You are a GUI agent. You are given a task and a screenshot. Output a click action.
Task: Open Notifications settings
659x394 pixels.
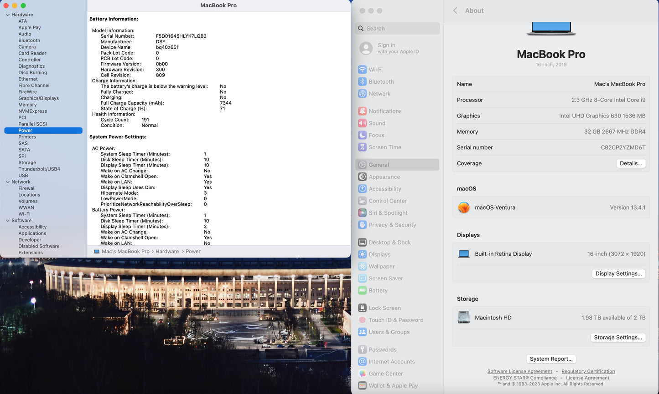click(x=386, y=111)
